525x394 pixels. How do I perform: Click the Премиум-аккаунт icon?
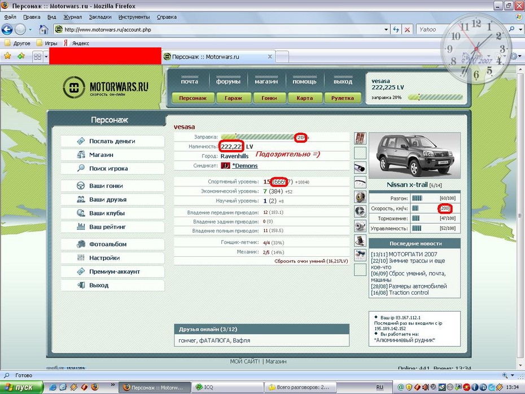coord(81,272)
